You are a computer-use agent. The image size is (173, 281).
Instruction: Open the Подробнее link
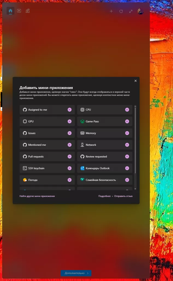tap(104, 196)
